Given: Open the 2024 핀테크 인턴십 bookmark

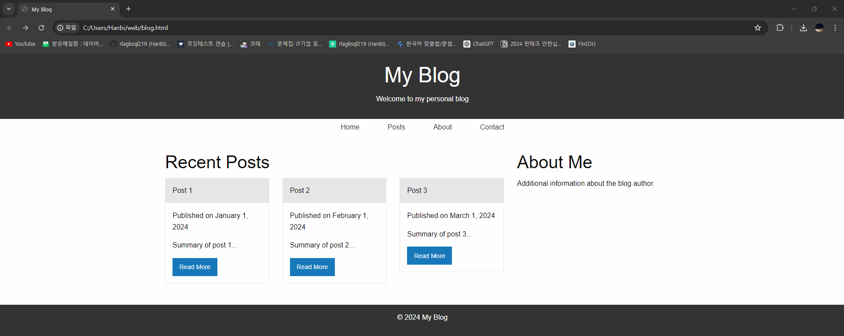Looking at the screenshot, I should coord(531,44).
